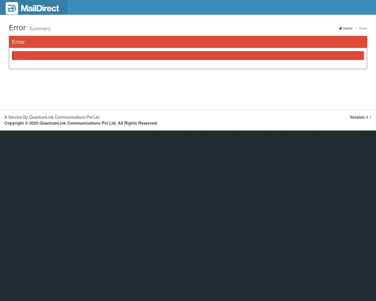The image size is (376, 301).
Task: Click the home icon in breadcrumb
Action: click(340, 29)
